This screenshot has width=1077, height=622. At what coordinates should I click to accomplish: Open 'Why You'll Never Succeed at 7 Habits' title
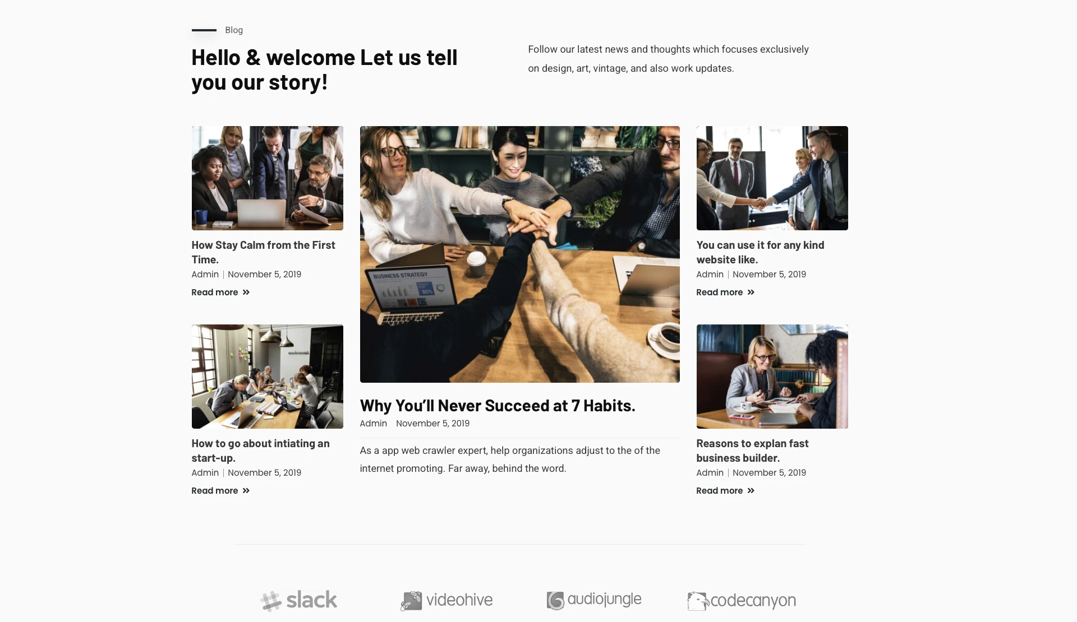tap(498, 405)
